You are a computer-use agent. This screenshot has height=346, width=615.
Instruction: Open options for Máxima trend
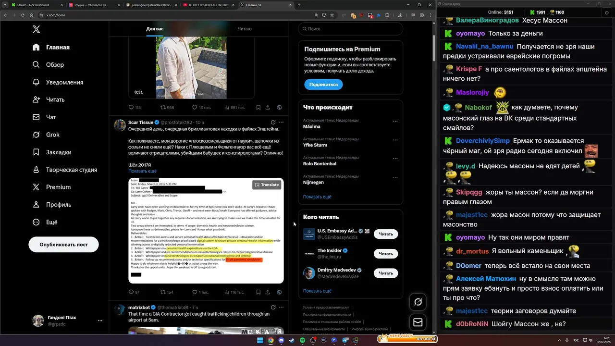pyautogui.click(x=395, y=121)
